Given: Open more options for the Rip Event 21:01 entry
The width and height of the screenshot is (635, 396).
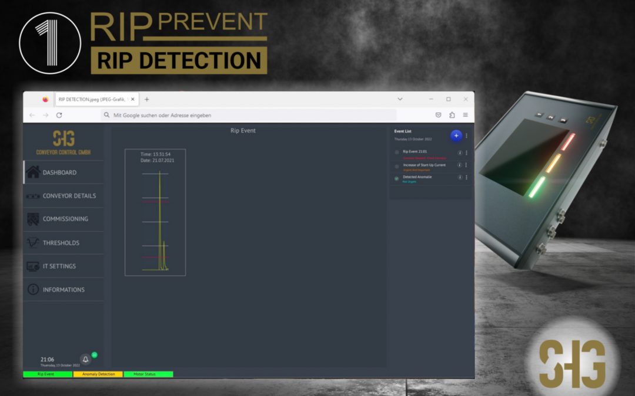Looking at the screenshot, I should point(466,153).
